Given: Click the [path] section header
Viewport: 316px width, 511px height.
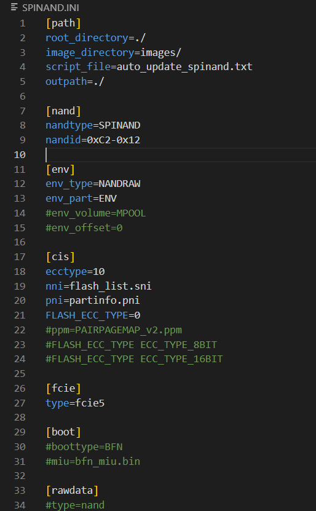Looking at the screenshot, I should 63,23.
